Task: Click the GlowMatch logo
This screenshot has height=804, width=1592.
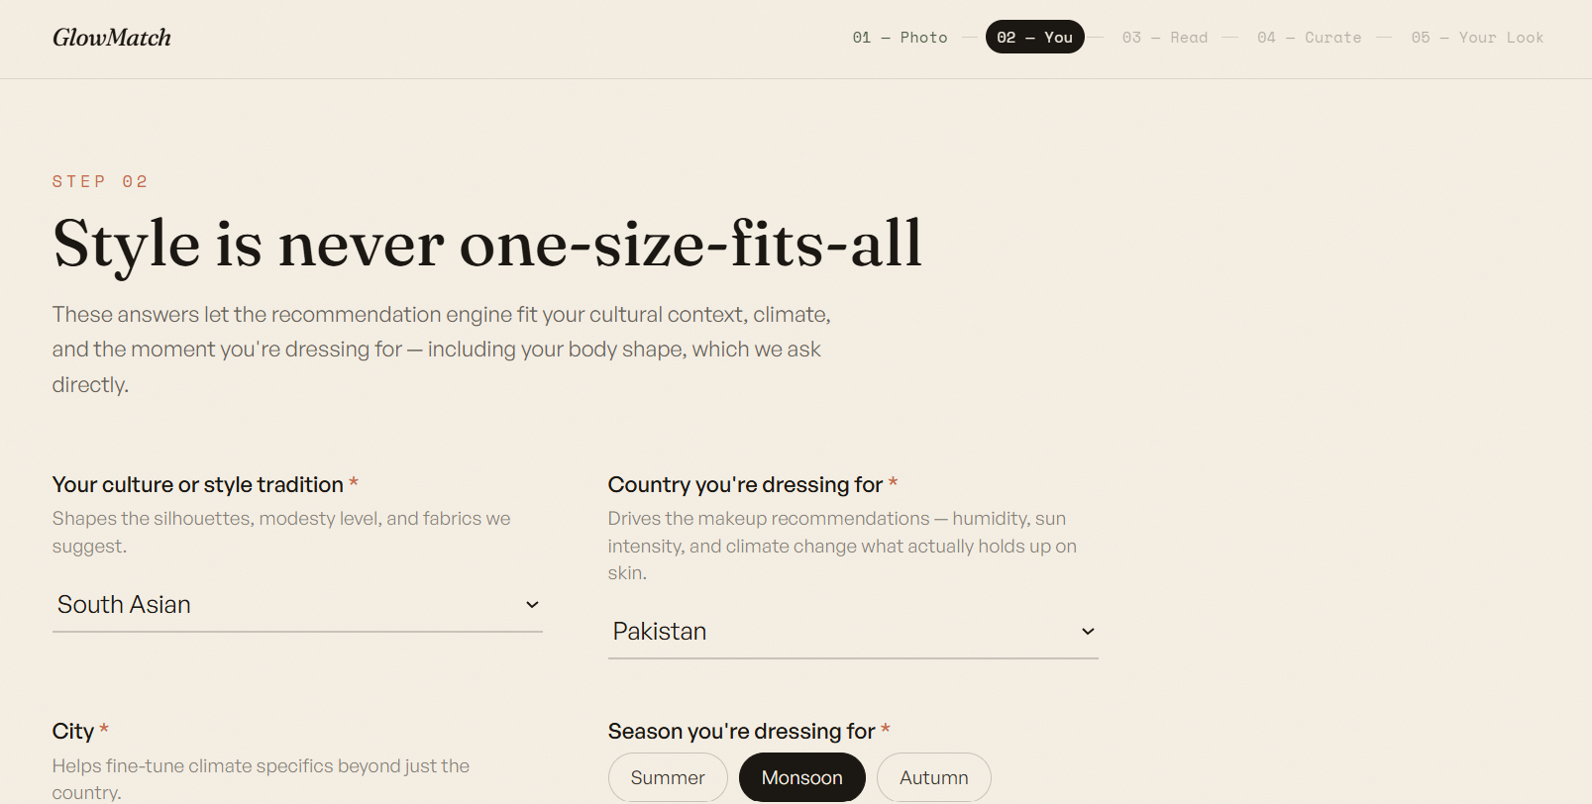Action: (112, 38)
